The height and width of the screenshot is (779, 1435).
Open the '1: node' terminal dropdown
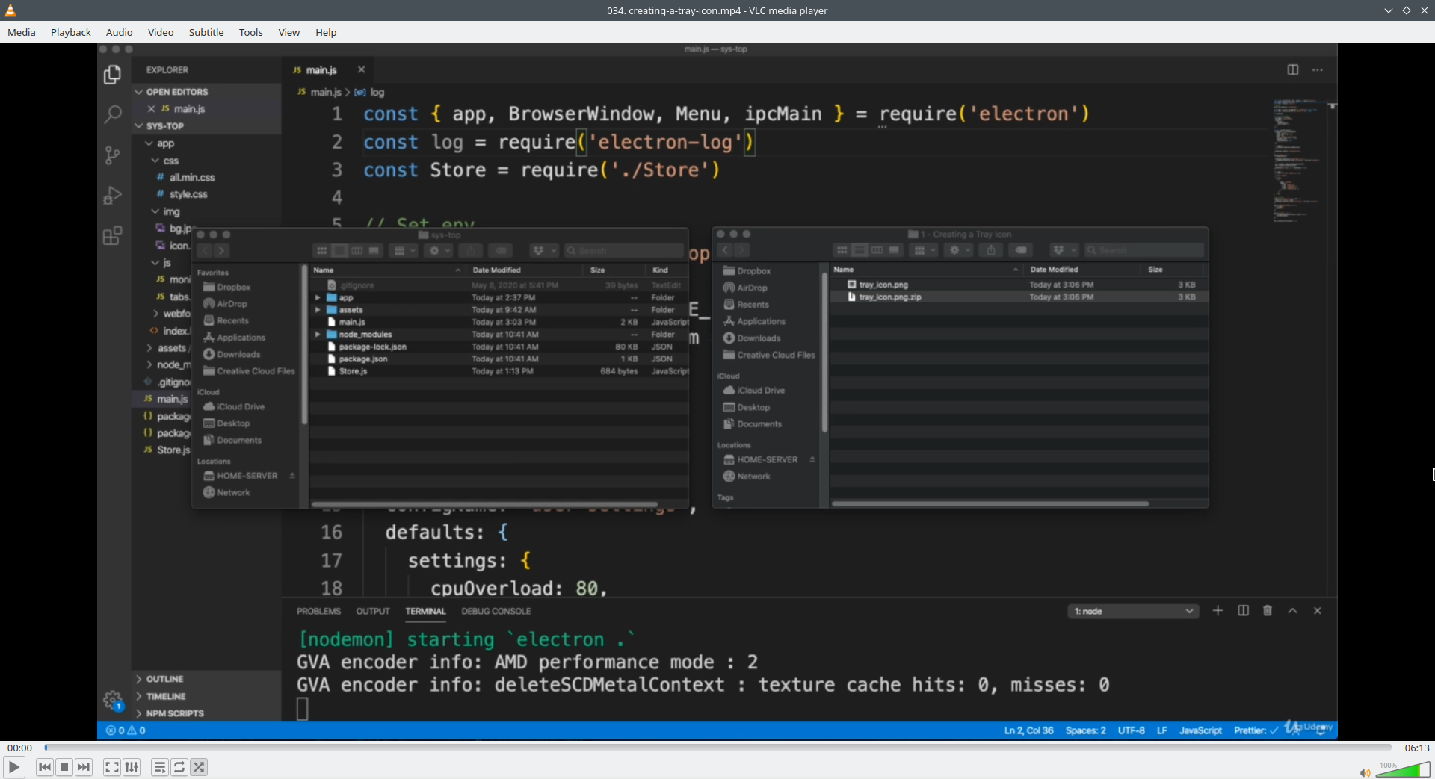[x=1133, y=611]
